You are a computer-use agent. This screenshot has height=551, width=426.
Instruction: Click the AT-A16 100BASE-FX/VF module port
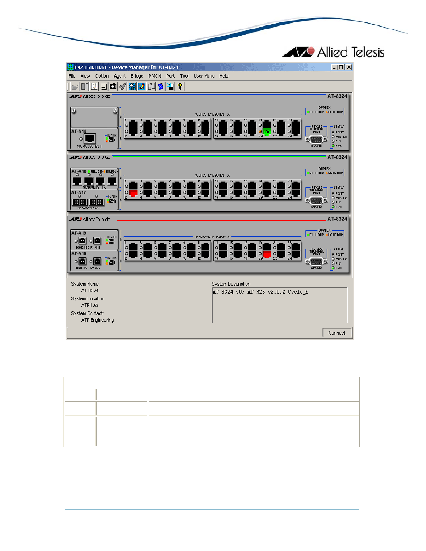click(x=82, y=261)
